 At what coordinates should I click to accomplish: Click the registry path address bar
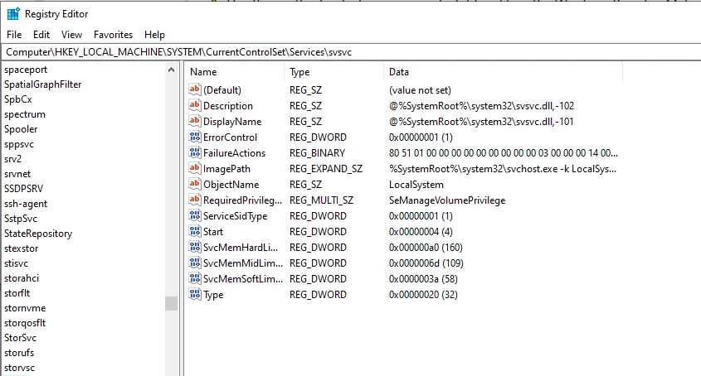351,52
